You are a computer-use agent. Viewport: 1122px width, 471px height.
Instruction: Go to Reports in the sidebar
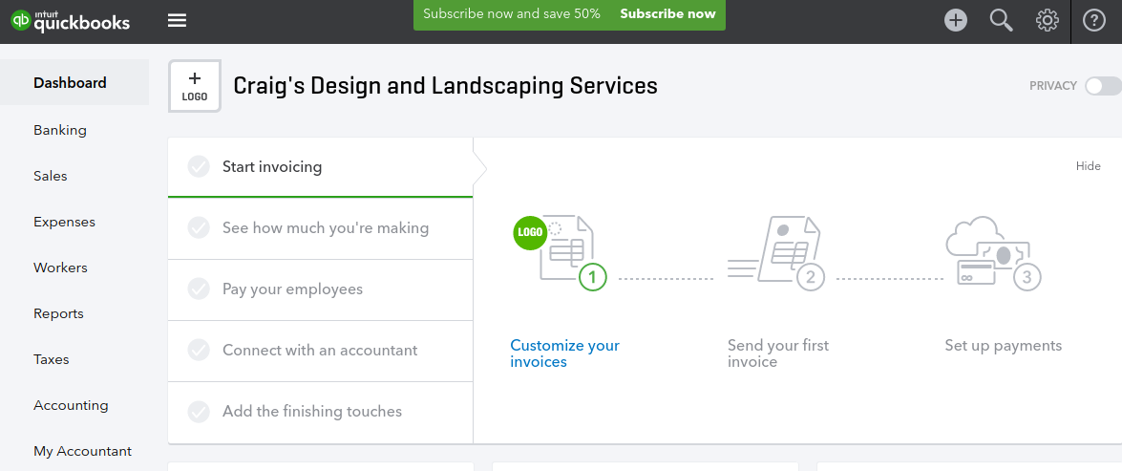coord(58,313)
